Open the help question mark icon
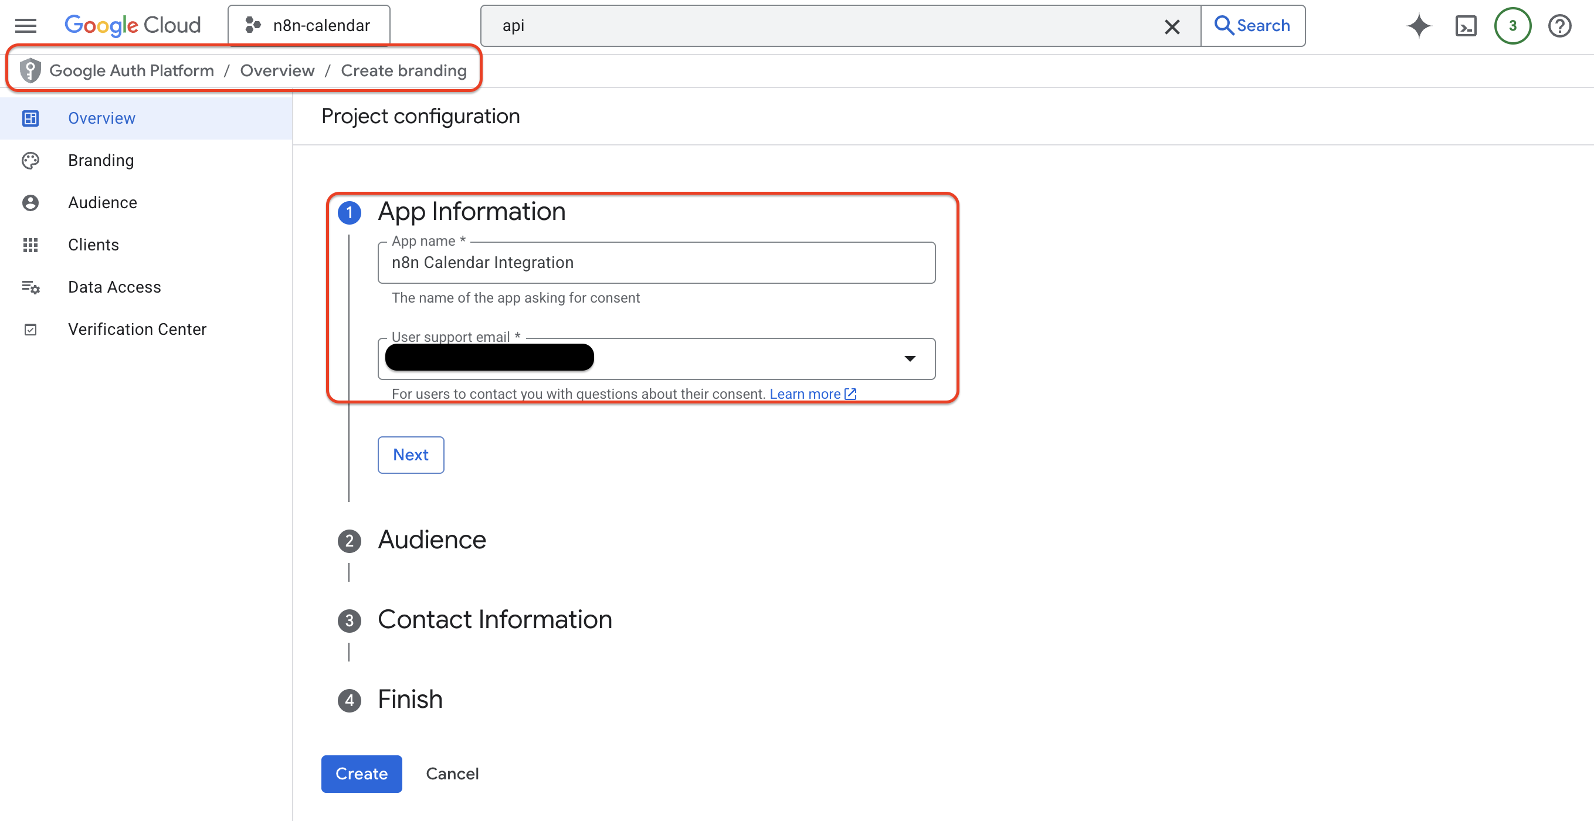1594x821 pixels. [x=1559, y=26]
